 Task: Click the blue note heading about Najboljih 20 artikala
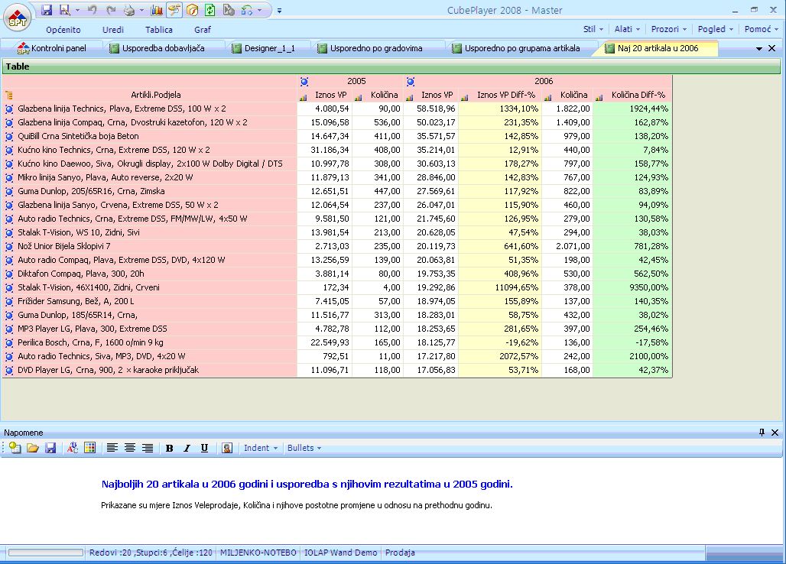(x=307, y=485)
